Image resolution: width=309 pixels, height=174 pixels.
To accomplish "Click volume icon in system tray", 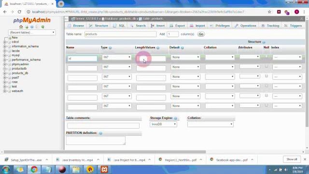I will tap(286, 170).
